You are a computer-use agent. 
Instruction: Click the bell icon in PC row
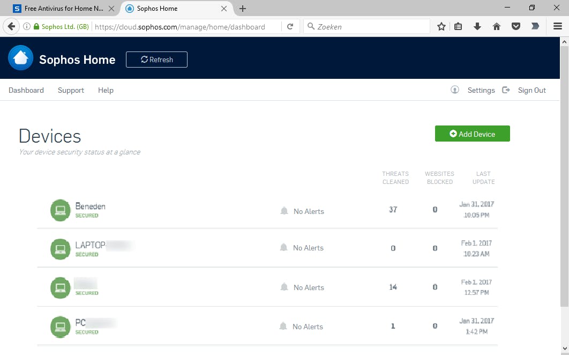[283, 326]
